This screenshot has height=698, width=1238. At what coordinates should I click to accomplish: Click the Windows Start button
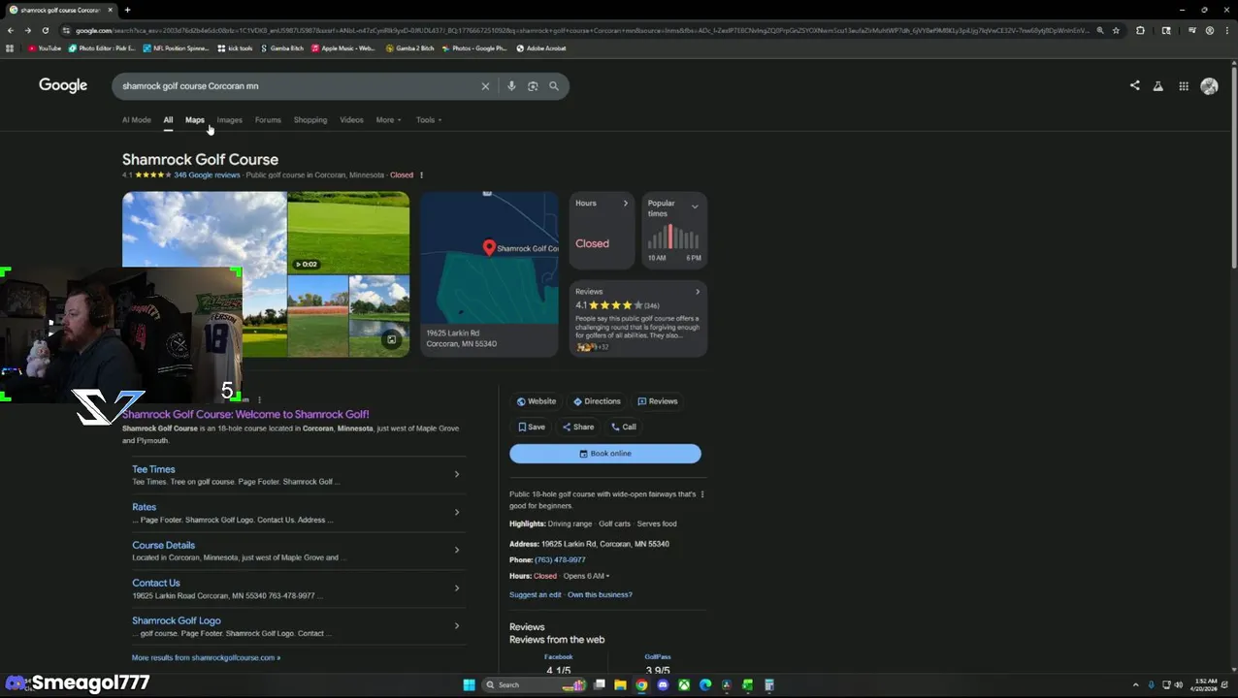pos(470,684)
